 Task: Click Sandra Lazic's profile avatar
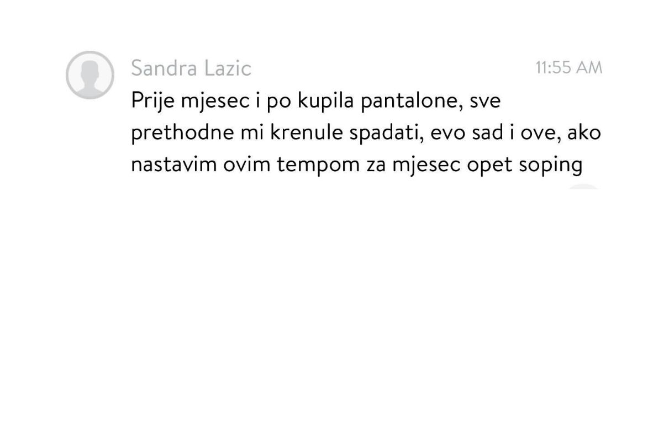pyautogui.click(x=90, y=75)
